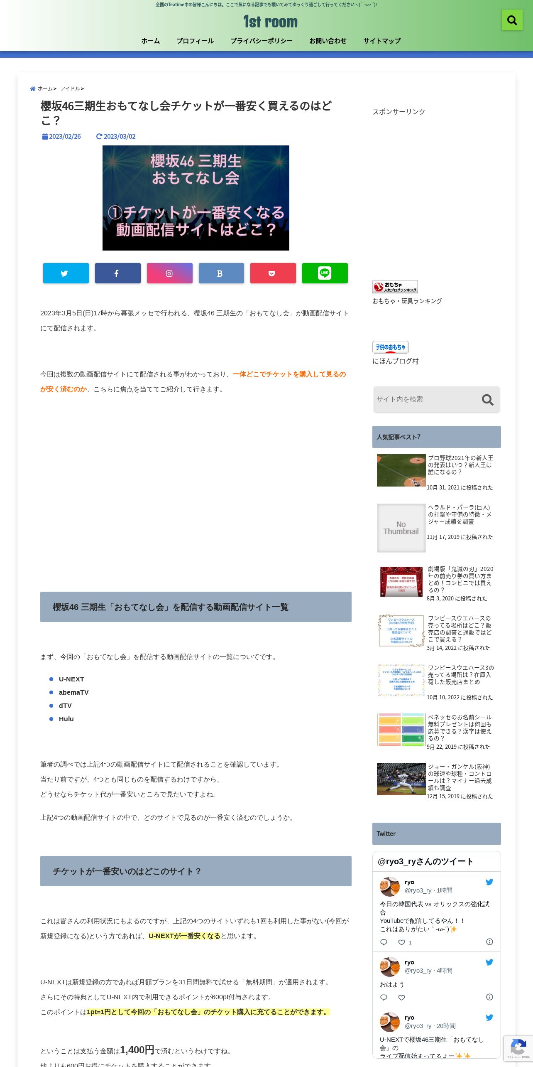Click the pitcher photo thumbnail
Screen dimensions: 533x1067
[x=401, y=779]
